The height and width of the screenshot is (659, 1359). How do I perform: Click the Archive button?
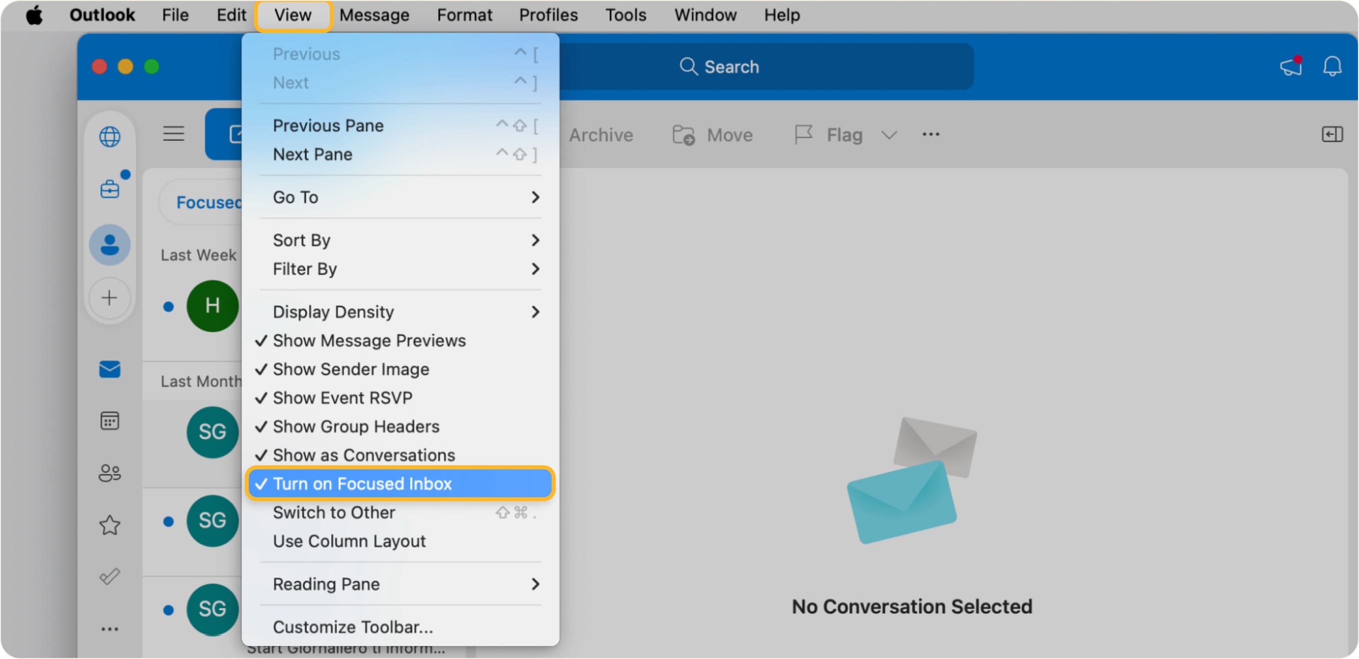[601, 135]
